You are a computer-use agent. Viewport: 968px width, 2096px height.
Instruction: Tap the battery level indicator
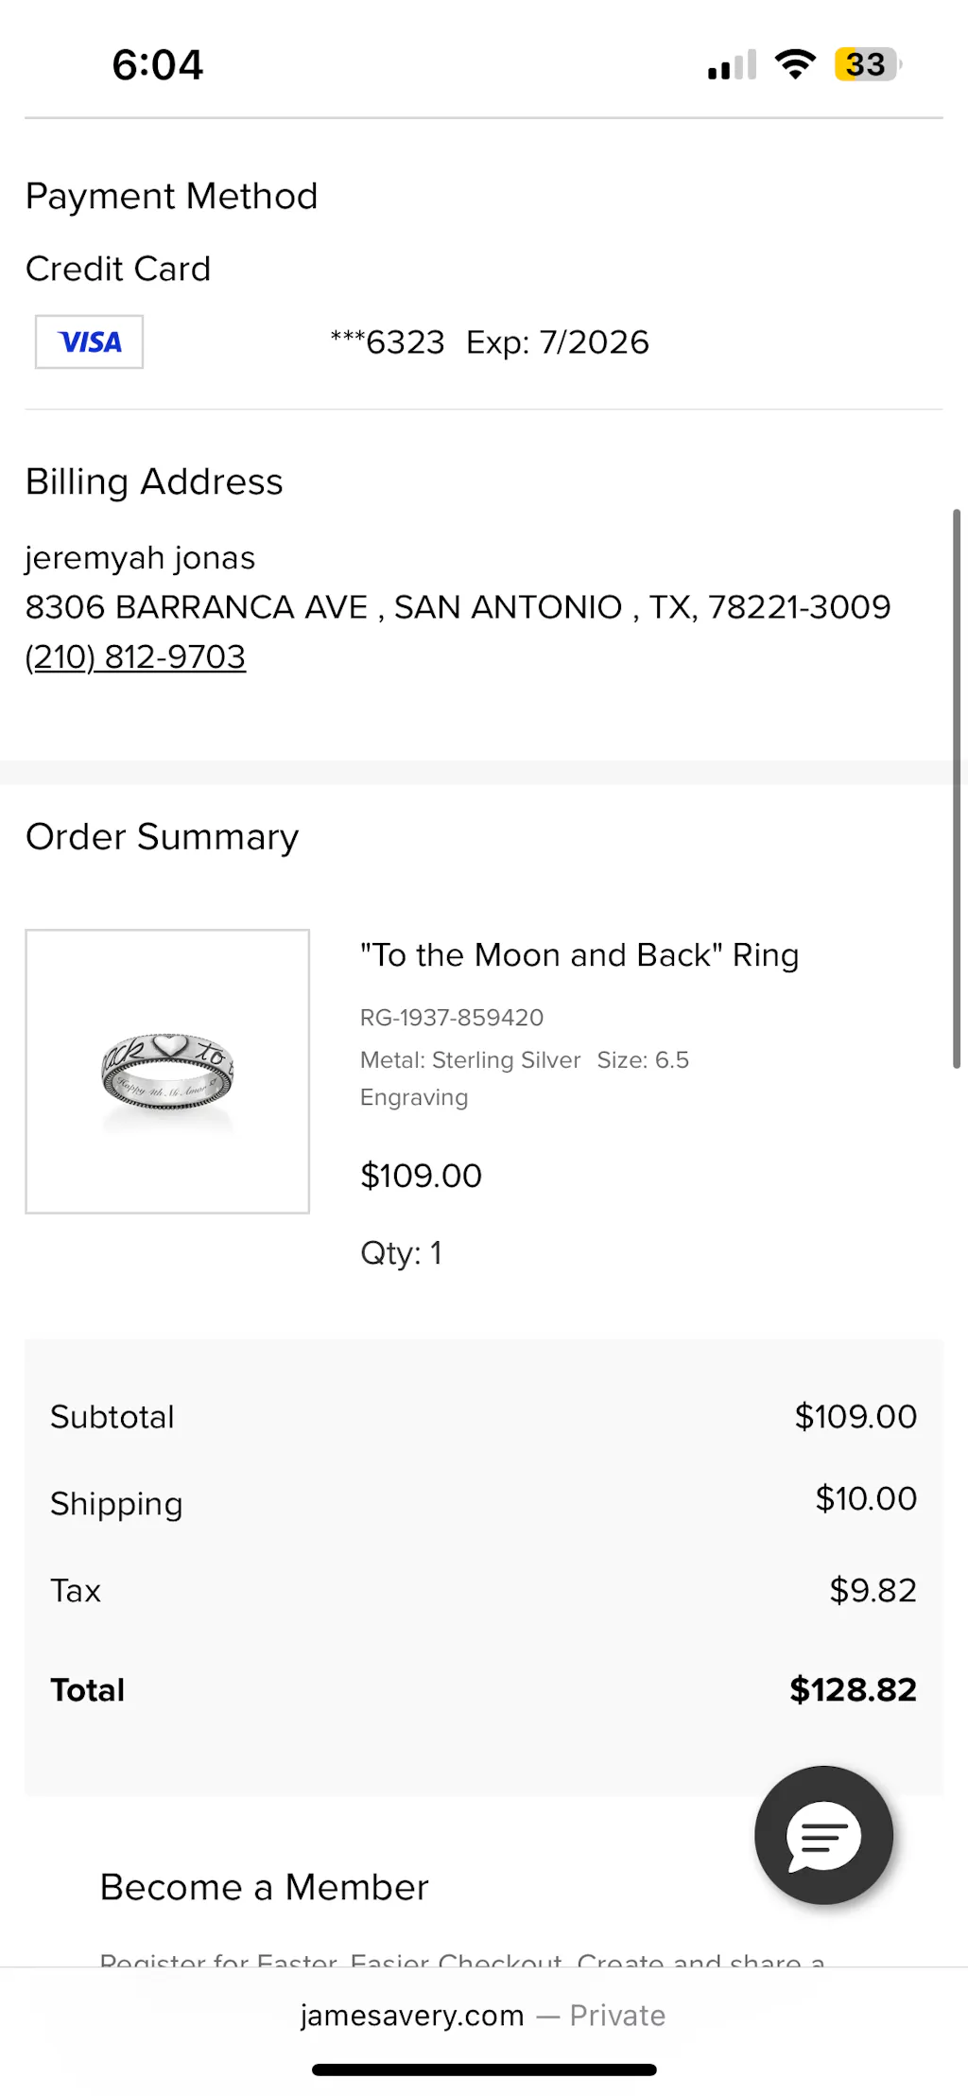point(867,64)
